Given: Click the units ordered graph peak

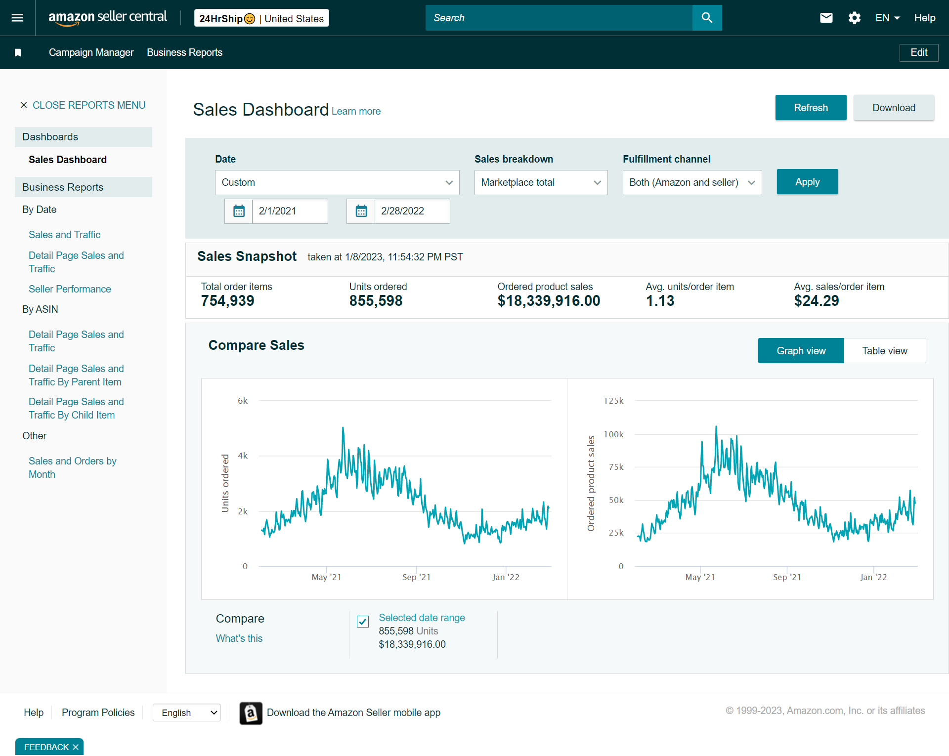Looking at the screenshot, I should pos(343,428).
